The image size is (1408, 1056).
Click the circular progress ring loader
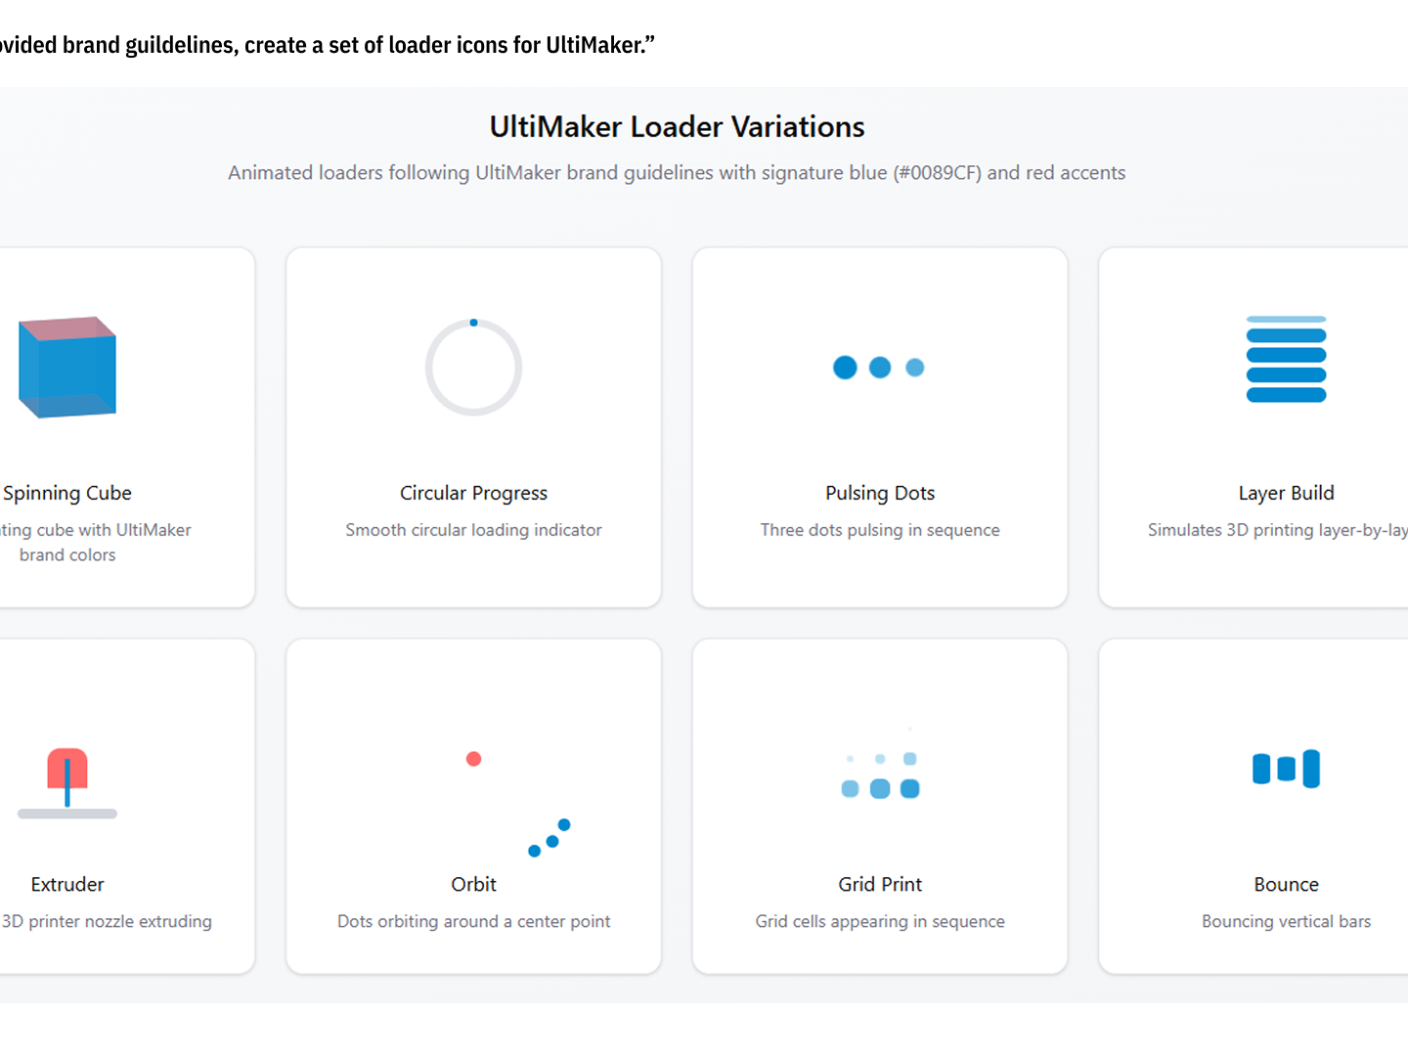473,368
